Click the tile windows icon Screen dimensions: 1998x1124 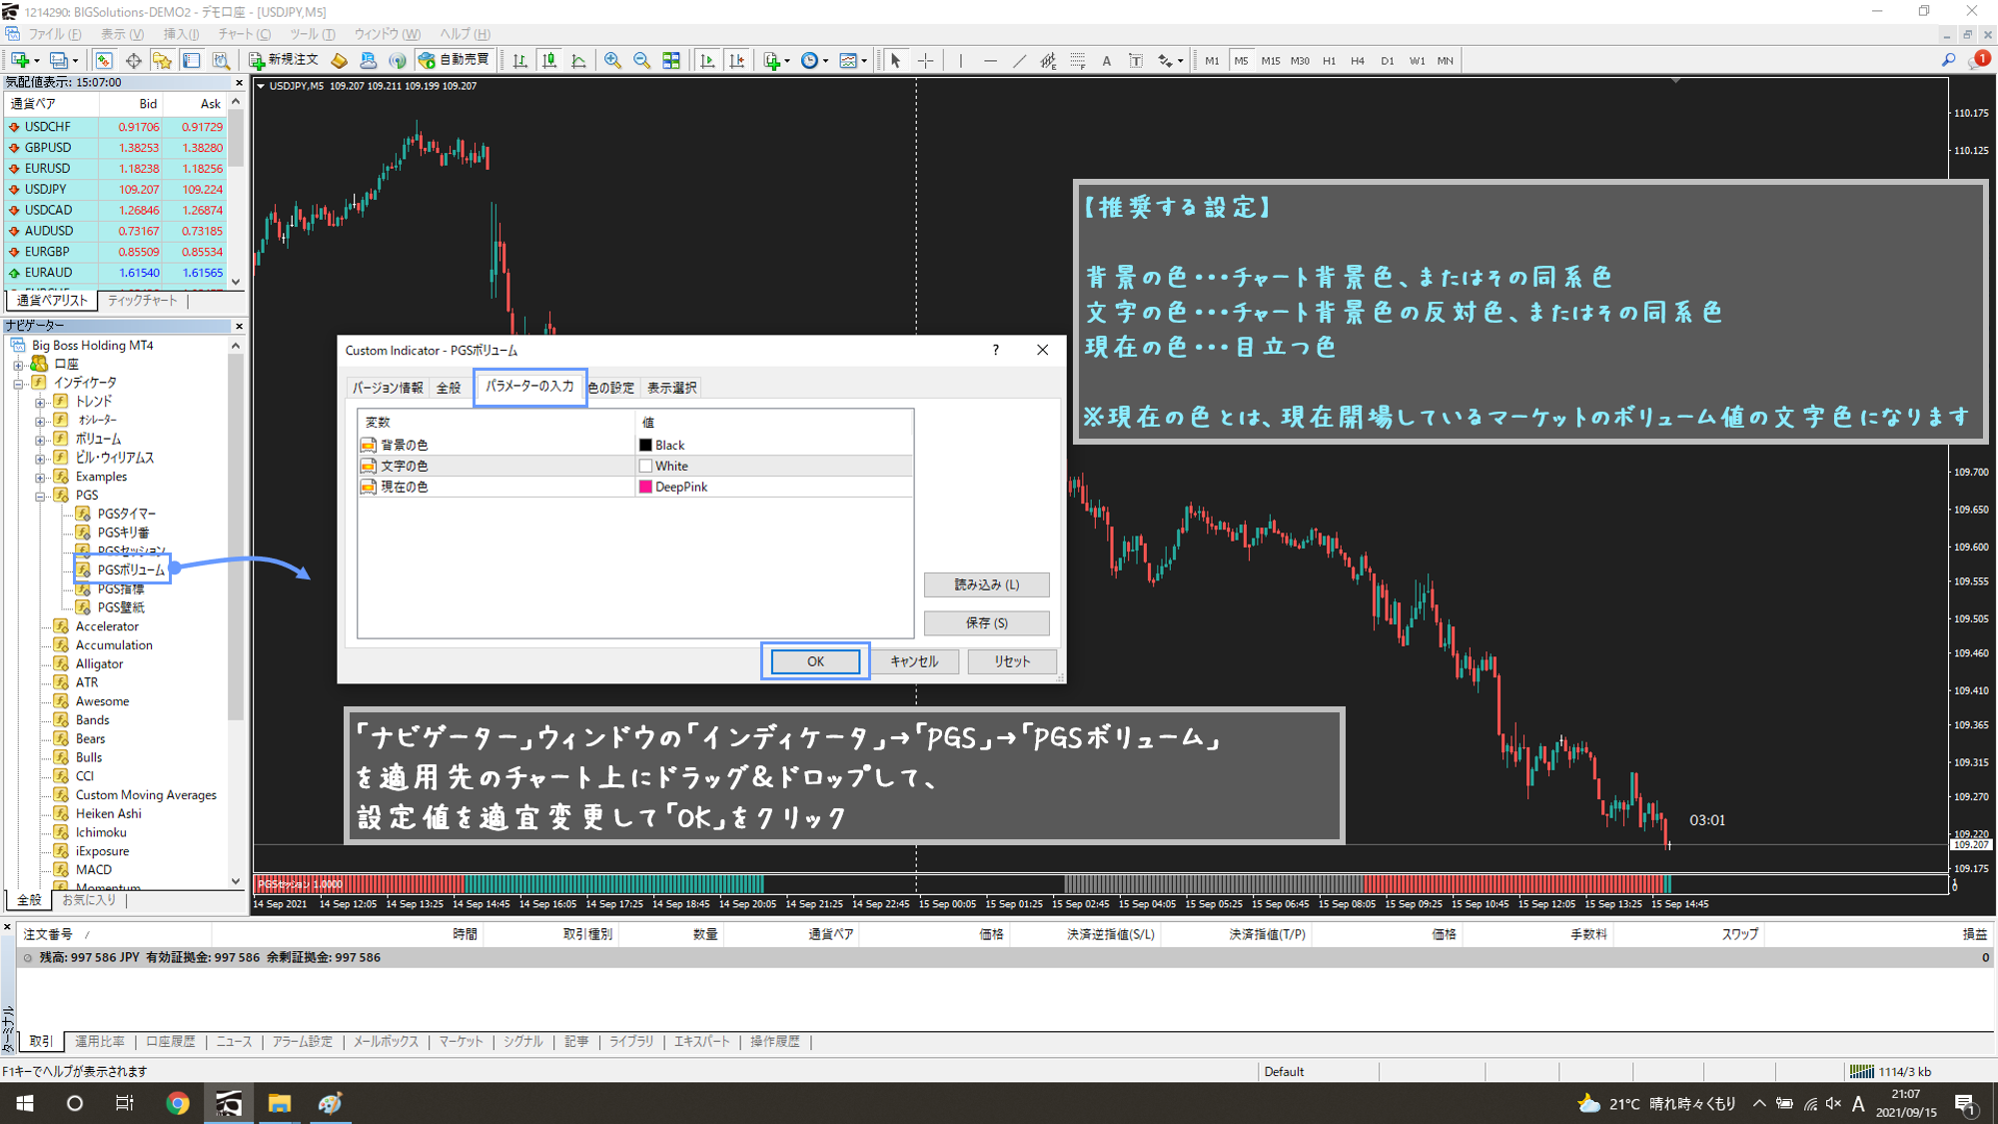point(671,61)
